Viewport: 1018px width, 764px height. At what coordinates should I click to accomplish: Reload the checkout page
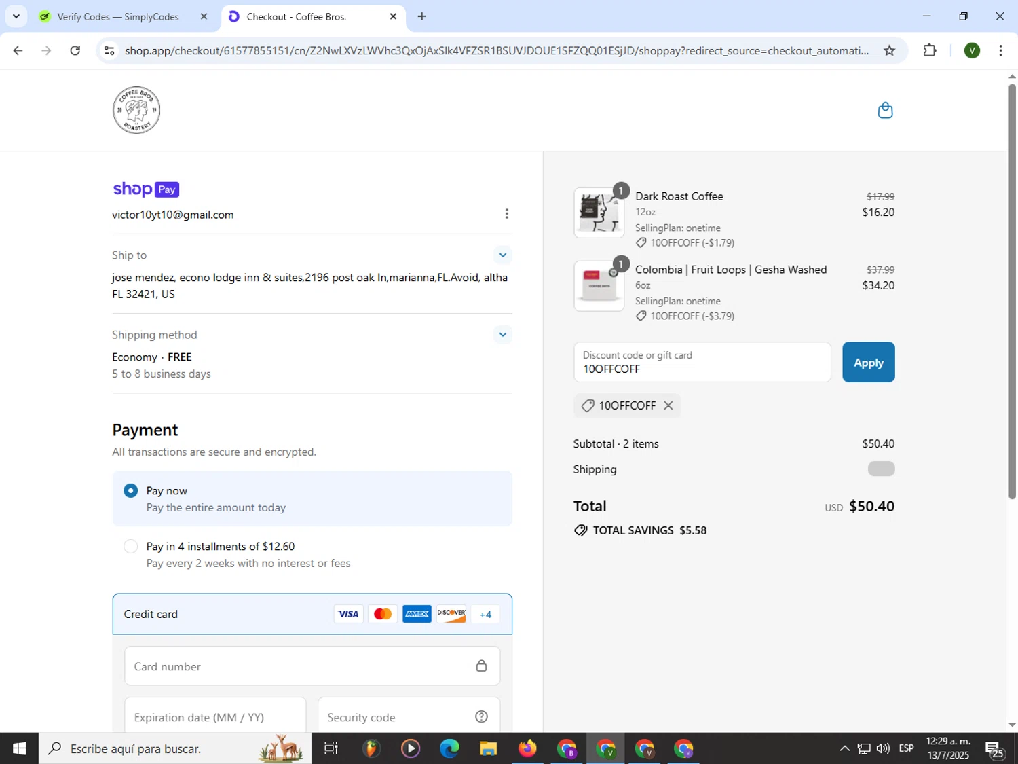[75, 50]
